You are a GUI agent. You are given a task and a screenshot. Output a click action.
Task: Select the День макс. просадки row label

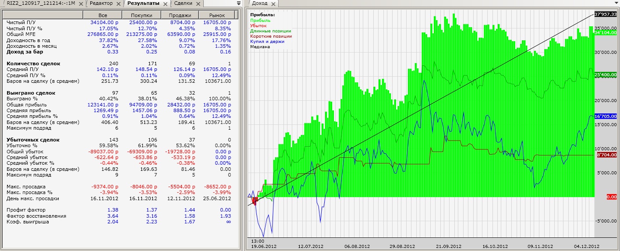coord(33,198)
